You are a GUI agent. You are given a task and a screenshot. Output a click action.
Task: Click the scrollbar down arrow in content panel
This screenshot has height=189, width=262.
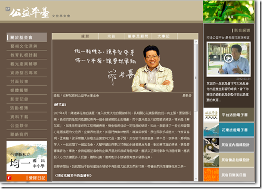[196, 179]
